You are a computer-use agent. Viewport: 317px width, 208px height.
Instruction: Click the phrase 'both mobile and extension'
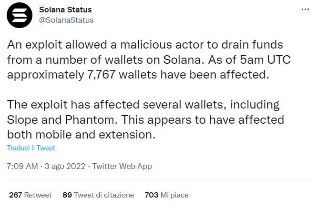click(x=81, y=135)
